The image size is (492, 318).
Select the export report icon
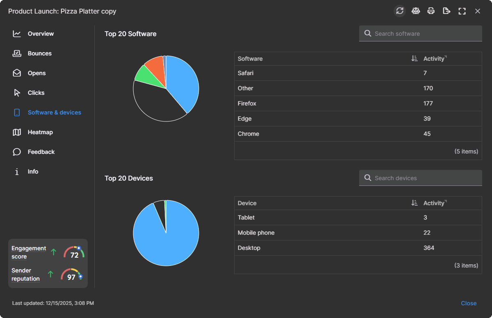pos(446,11)
